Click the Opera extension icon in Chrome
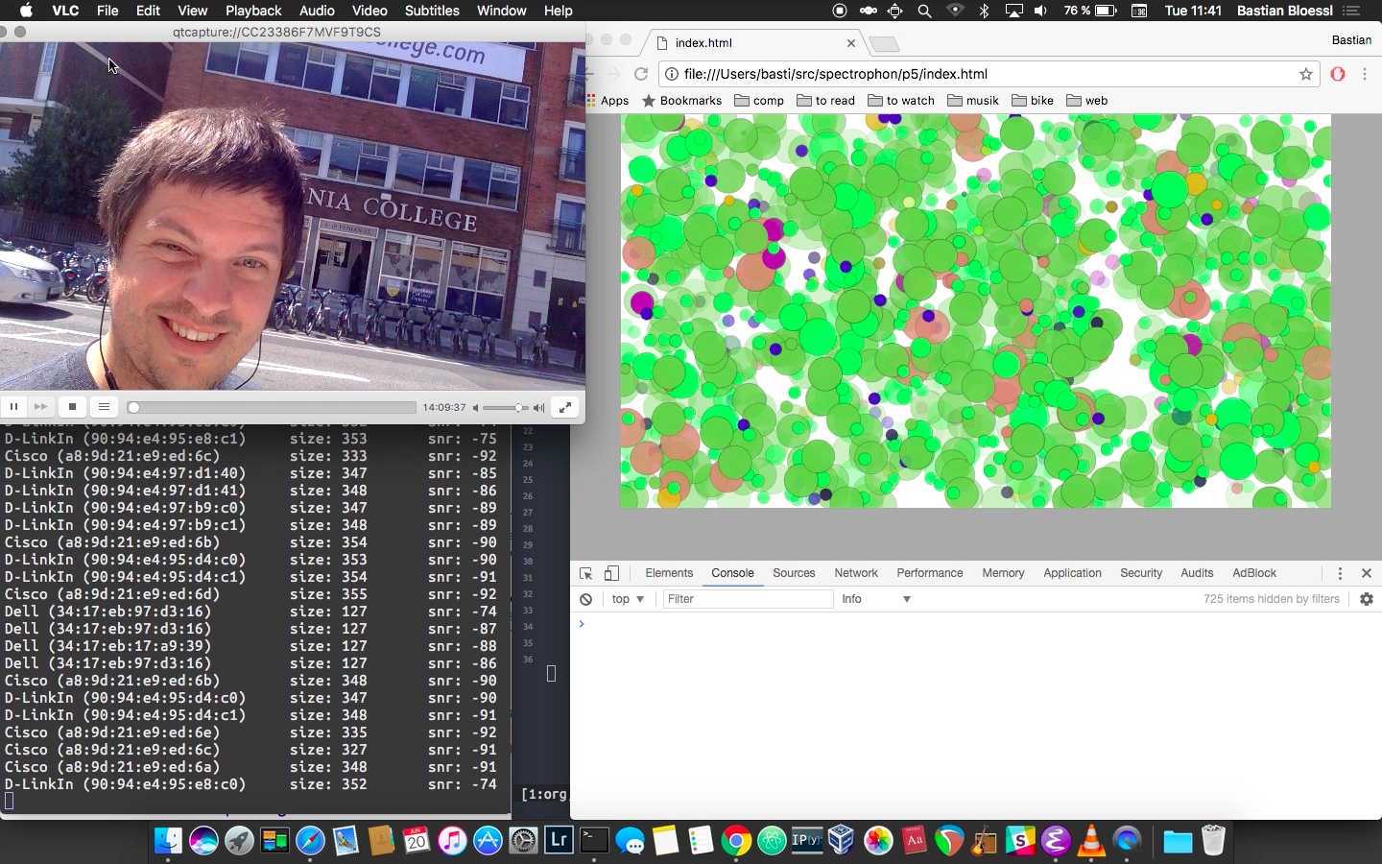1382x864 pixels. (x=1338, y=74)
